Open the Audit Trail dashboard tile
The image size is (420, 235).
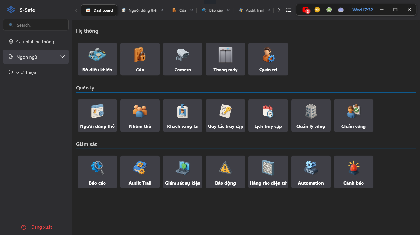tap(140, 172)
